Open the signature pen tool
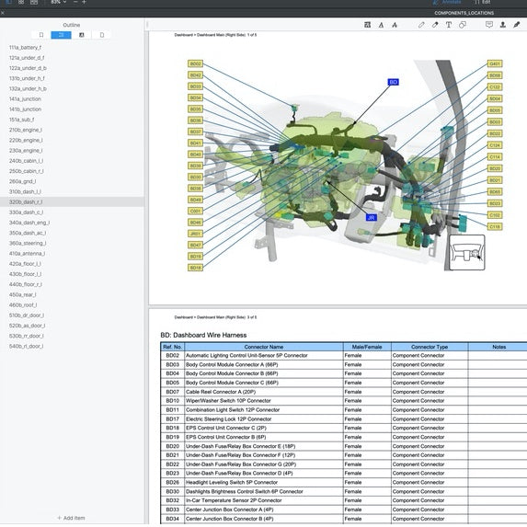Screen dimensions: 527x527 (x=517, y=25)
